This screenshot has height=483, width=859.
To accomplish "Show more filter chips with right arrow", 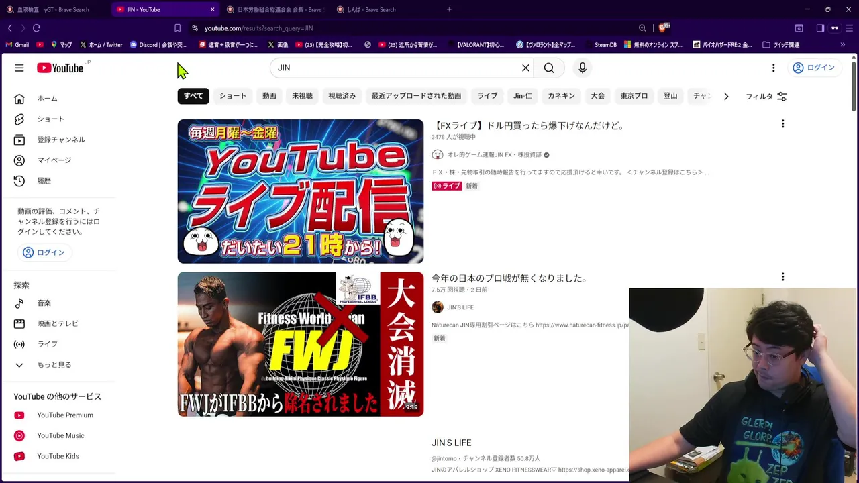I will coord(726,97).
